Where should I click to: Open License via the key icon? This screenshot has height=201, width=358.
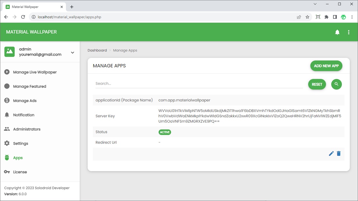[7, 172]
